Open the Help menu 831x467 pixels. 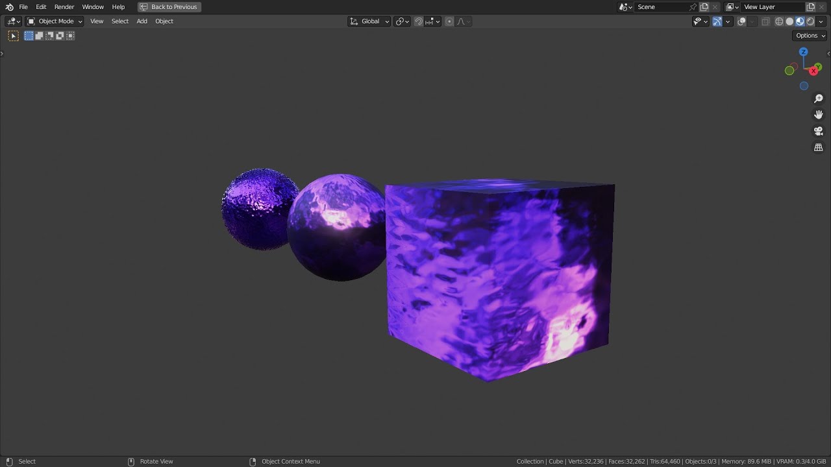118,6
